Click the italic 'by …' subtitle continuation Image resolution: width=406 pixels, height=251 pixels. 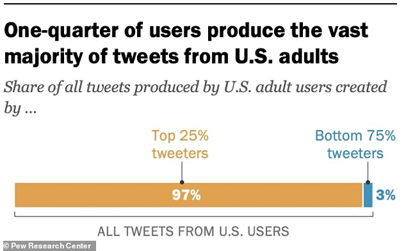coord(20,108)
